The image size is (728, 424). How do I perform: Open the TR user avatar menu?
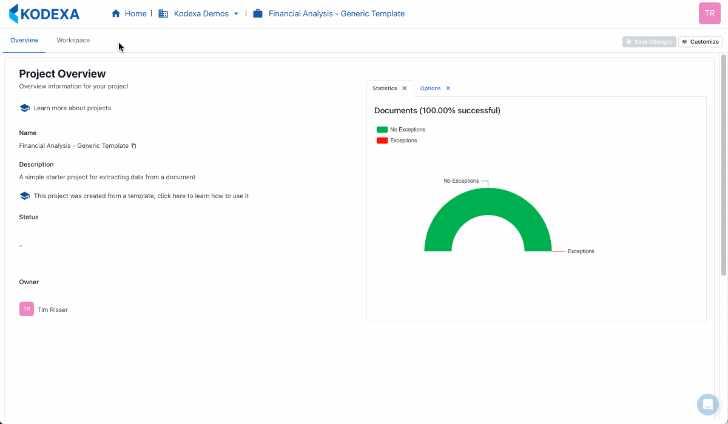(x=710, y=13)
